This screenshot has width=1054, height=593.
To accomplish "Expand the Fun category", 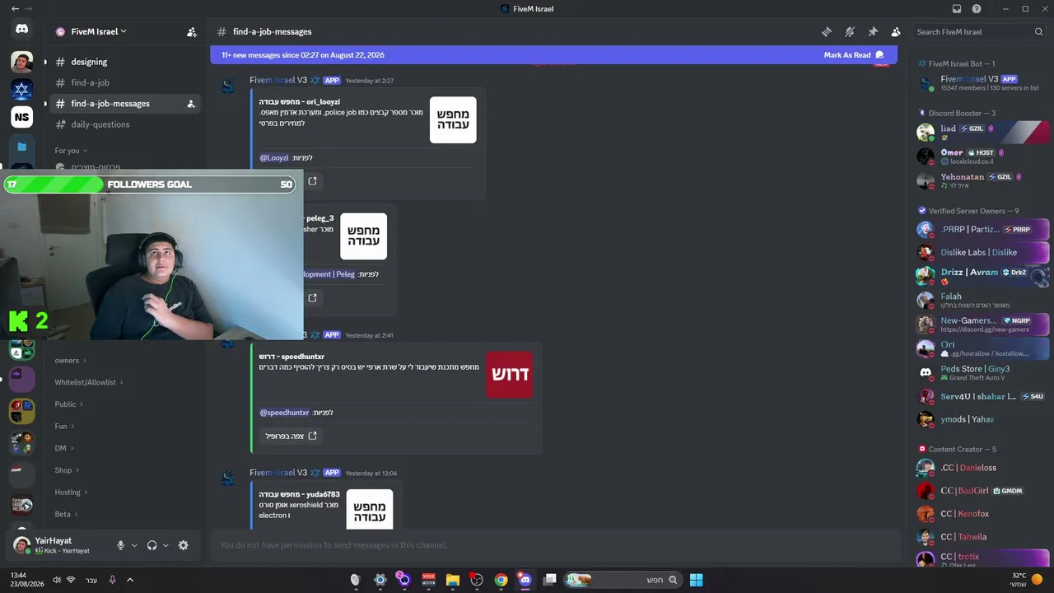I will (65, 427).
